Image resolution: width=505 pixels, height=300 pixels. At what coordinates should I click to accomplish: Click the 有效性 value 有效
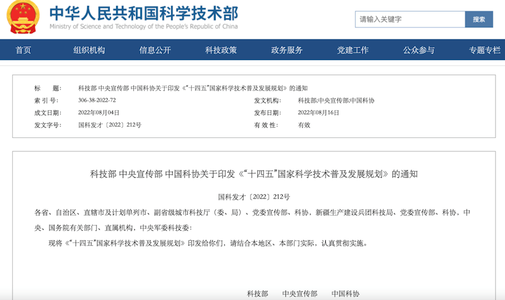point(304,125)
